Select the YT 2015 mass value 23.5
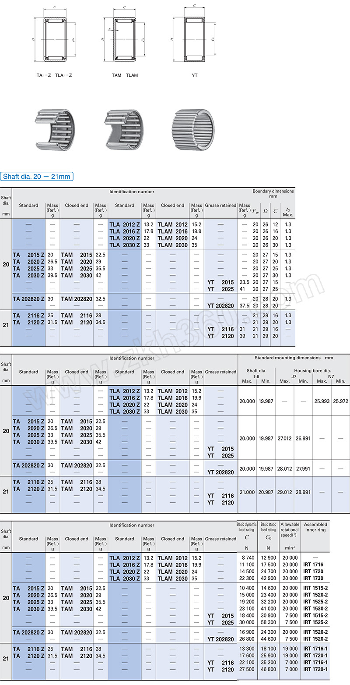The height and width of the screenshot is (685, 350). pos(245,282)
